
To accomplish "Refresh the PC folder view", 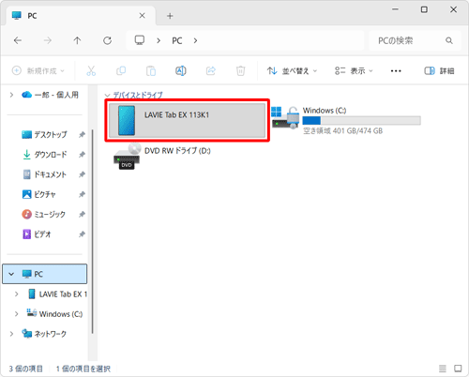I will (x=107, y=40).
